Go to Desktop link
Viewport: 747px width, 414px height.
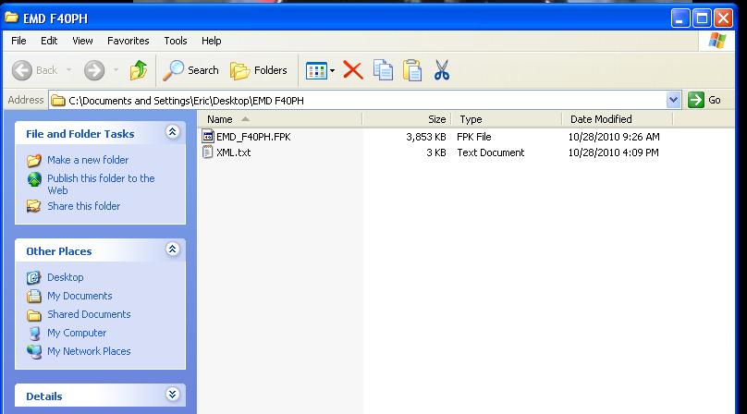tap(66, 277)
